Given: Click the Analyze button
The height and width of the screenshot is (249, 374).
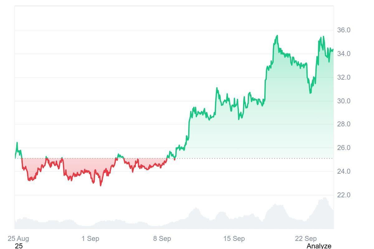Looking at the screenshot, I should [x=319, y=246].
